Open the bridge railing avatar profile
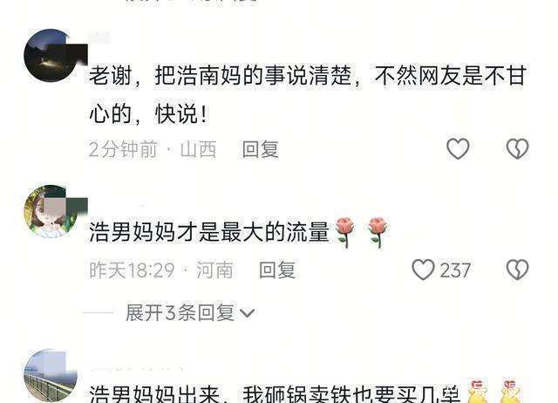This screenshot has height=403, width=558. [51, 376]
